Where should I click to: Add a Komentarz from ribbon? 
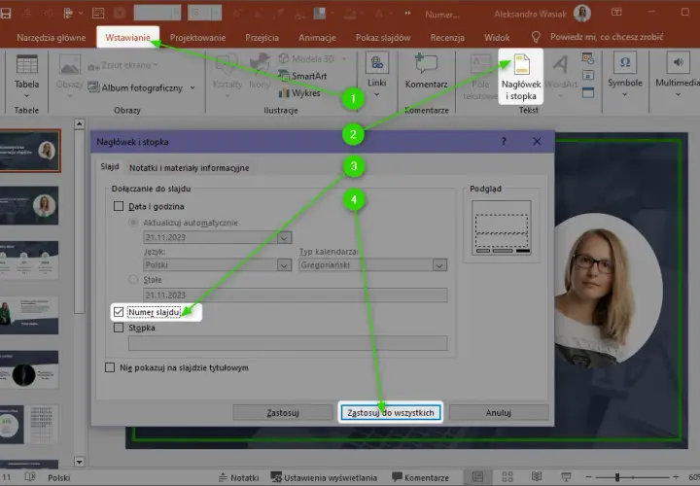(x=426, y=71)
